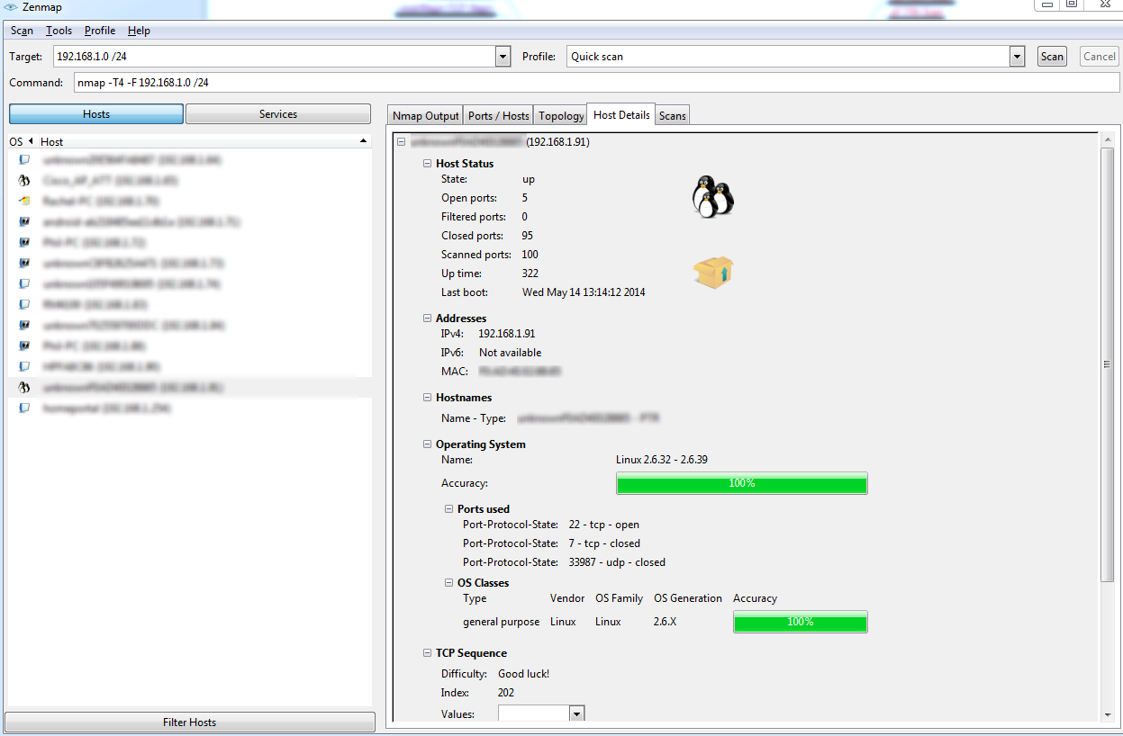Click the OS icon beside host 192.168.1.84
This screenshot has width=1123, height=736.
click(x=24, y=325)
